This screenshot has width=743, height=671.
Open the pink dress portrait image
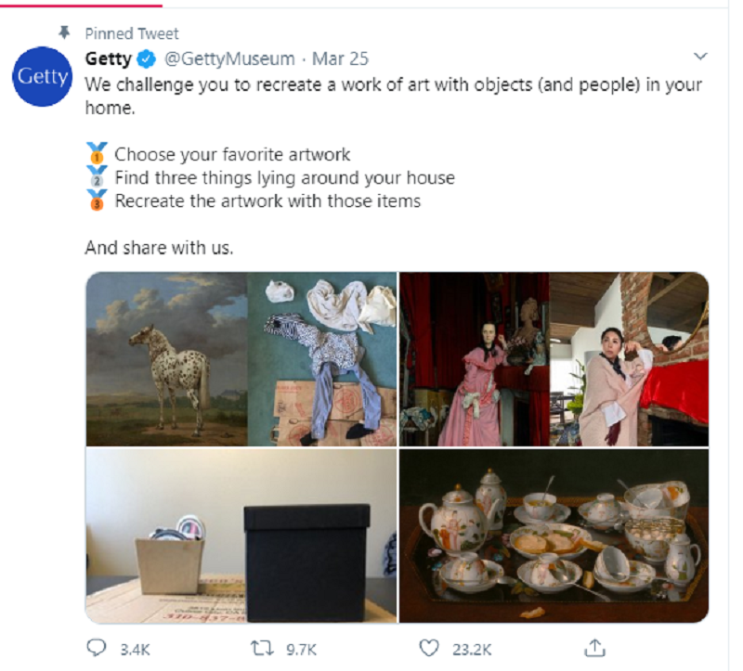coord(474,359)
